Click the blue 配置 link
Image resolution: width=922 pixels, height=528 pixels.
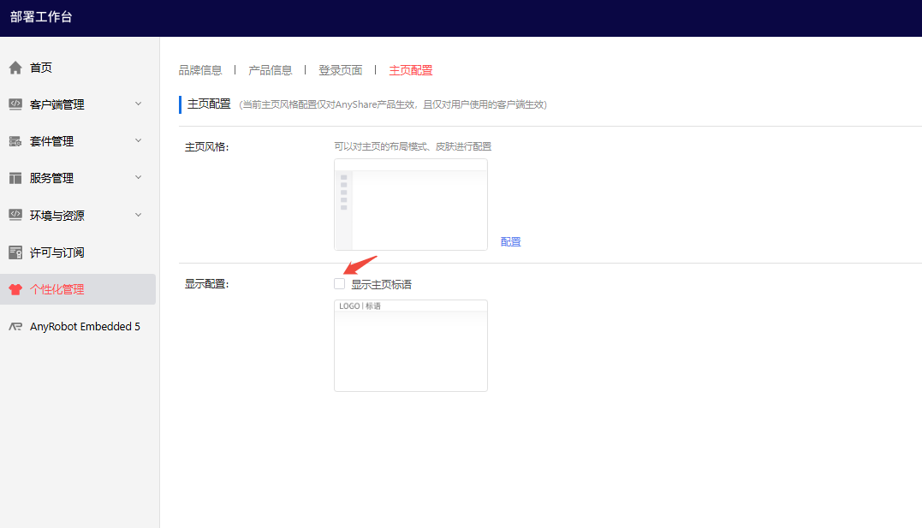click(511, 242)
